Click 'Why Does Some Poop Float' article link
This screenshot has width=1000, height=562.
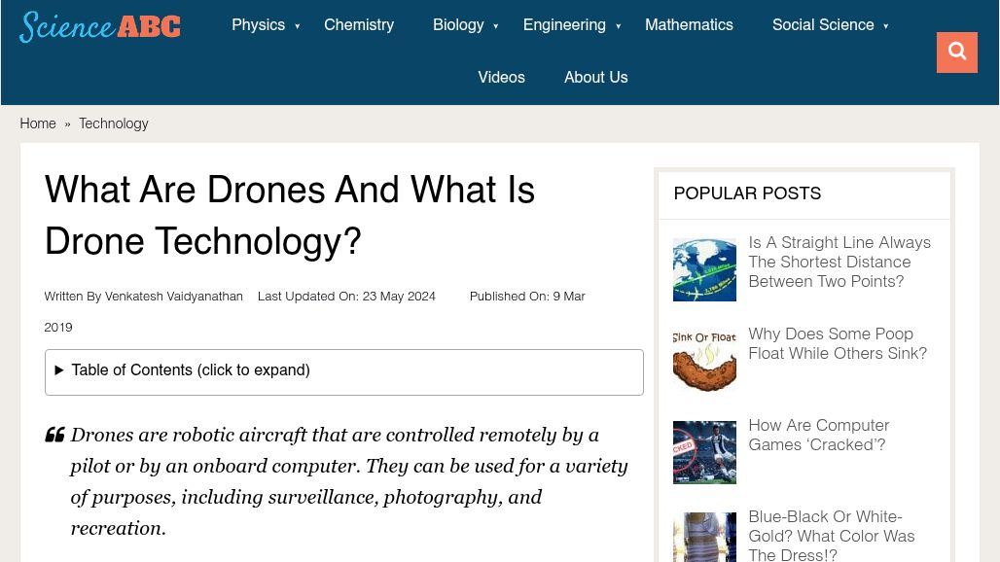click(x=838, y=344)
